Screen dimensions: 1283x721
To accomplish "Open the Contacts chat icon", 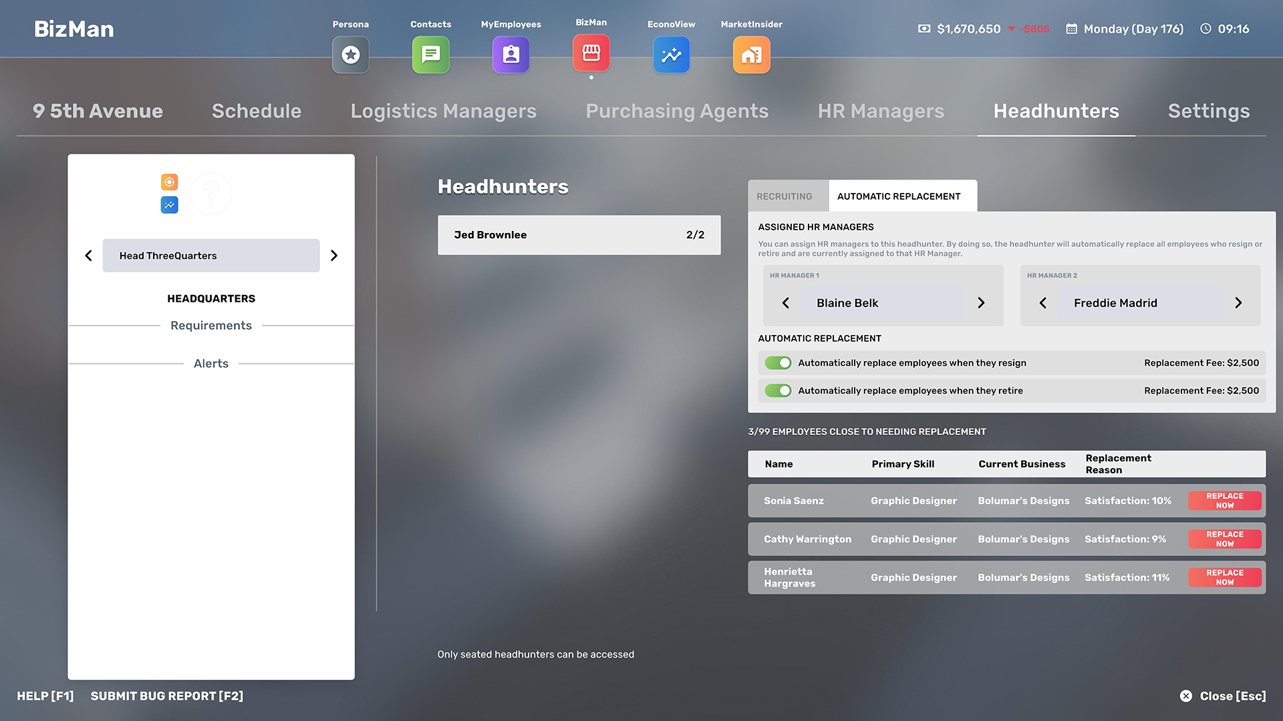I will click(x=430, y=55).
